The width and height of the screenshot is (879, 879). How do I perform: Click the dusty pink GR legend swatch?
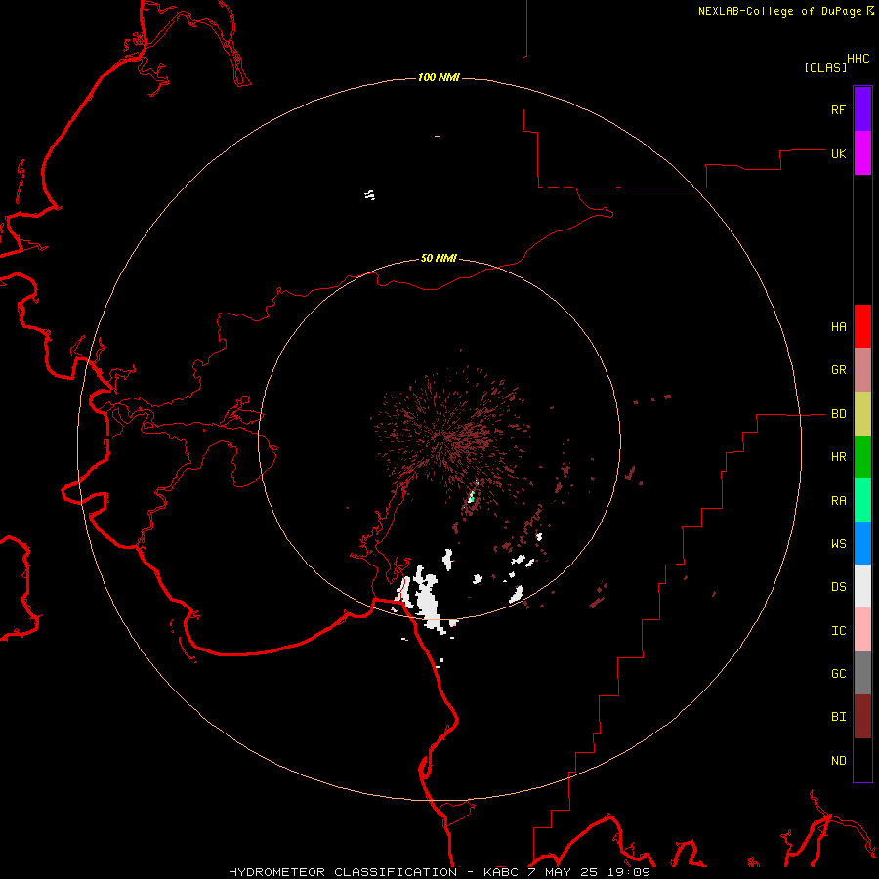[x=862, y=370]
